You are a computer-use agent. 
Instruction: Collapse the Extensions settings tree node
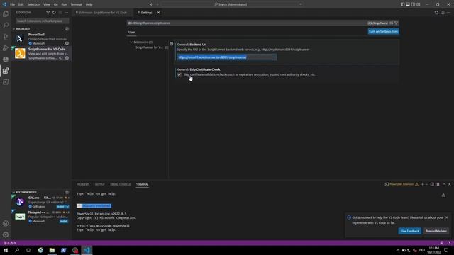click(x=131, y=42)
